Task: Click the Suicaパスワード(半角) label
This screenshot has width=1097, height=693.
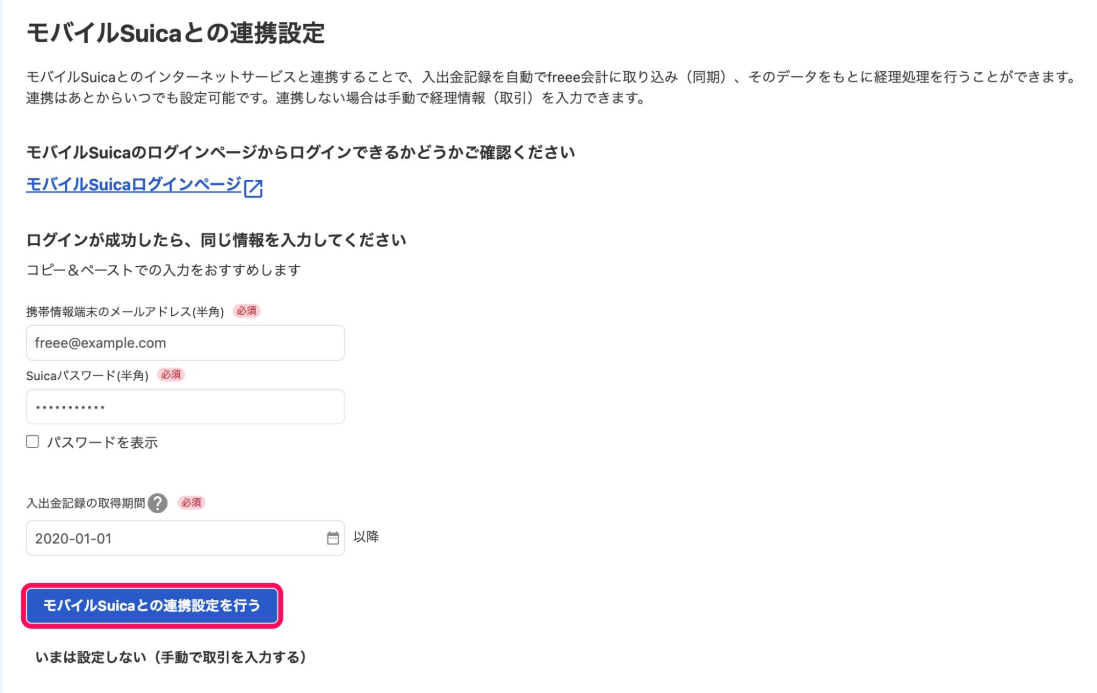Action: pyautogui.click(x=87, y=376)
